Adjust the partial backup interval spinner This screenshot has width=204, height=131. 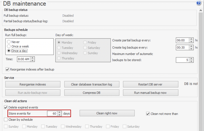pos(191,40)
